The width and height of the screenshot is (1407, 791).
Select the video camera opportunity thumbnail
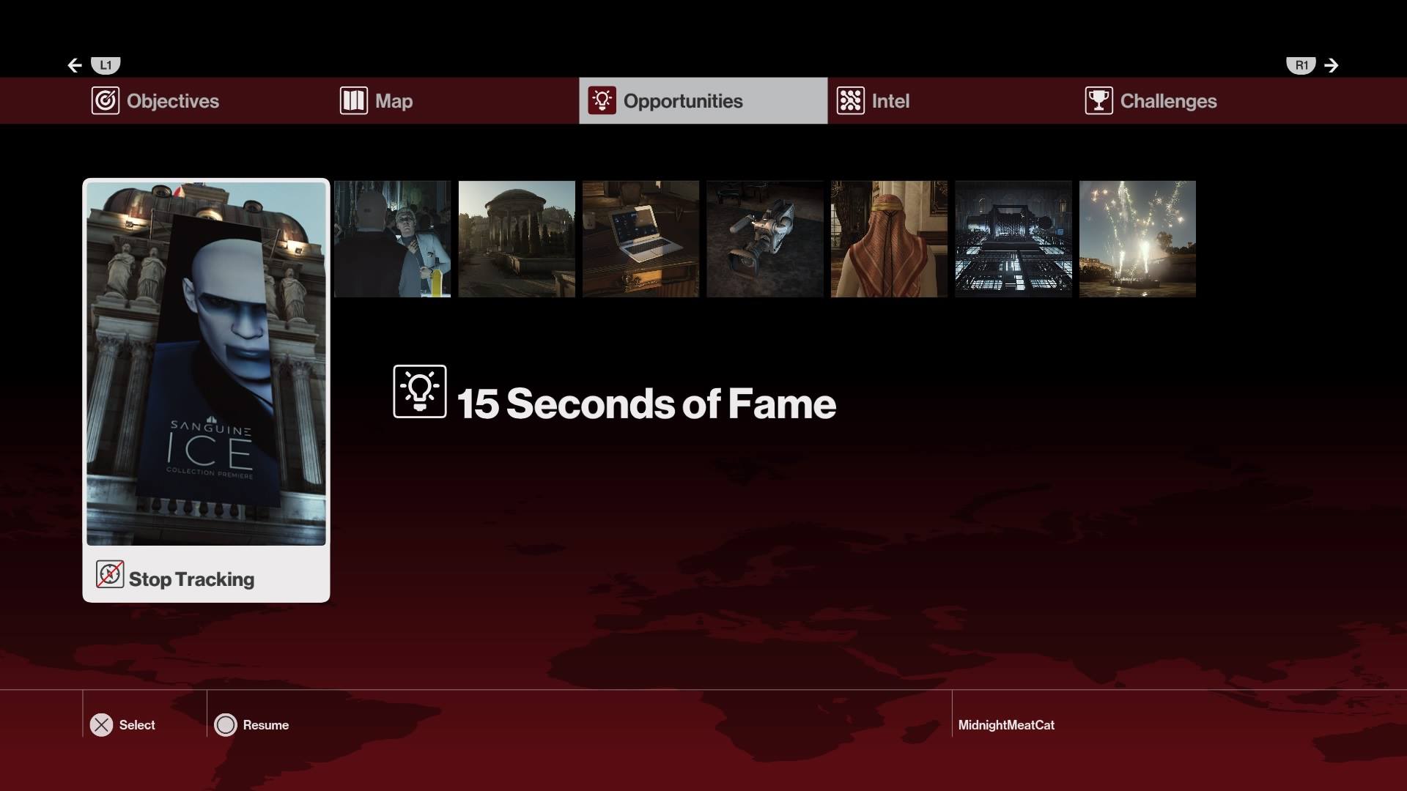point(765,239)
